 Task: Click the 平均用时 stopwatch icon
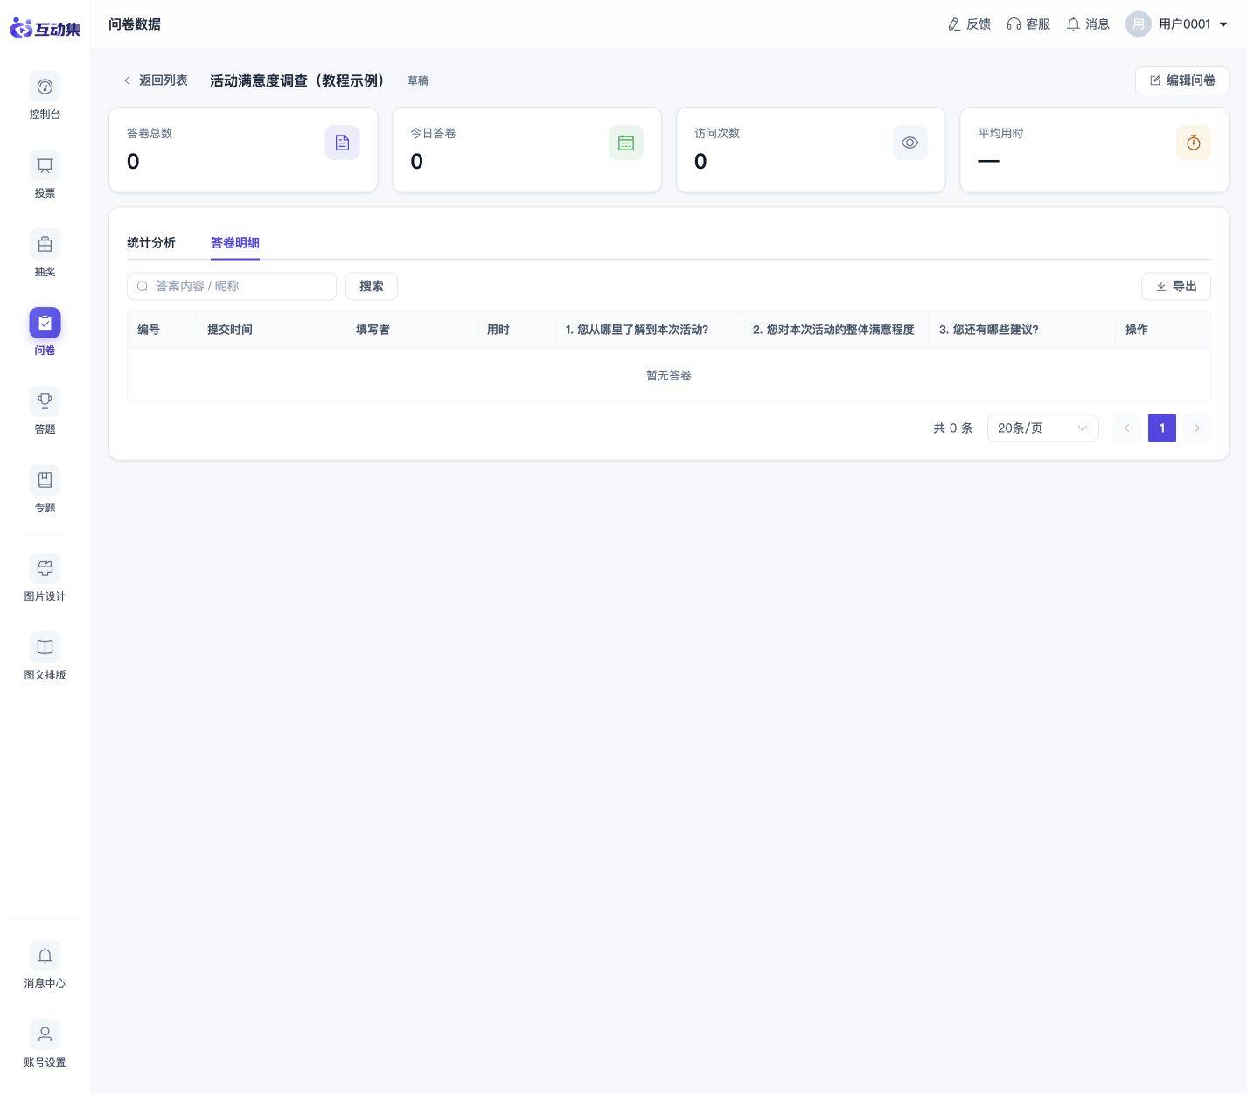(1194, 143)
